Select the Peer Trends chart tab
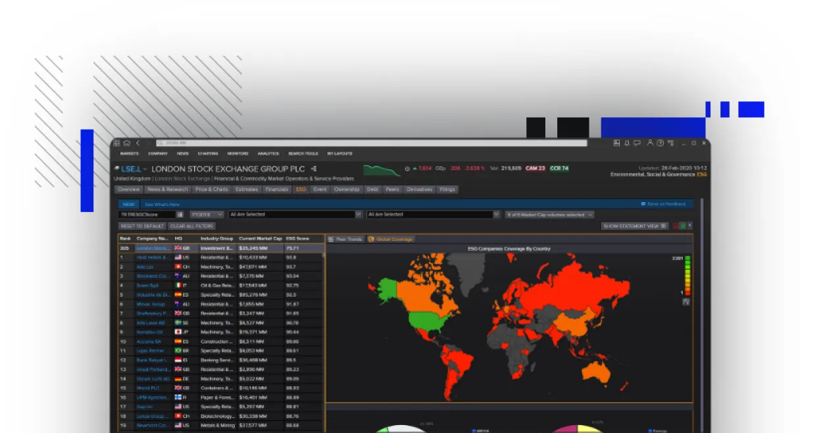821x433 pixels. 346,240
